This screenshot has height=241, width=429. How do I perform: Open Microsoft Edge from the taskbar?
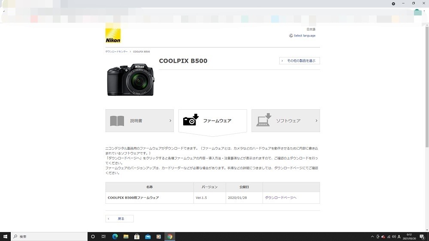coord(115,236)
